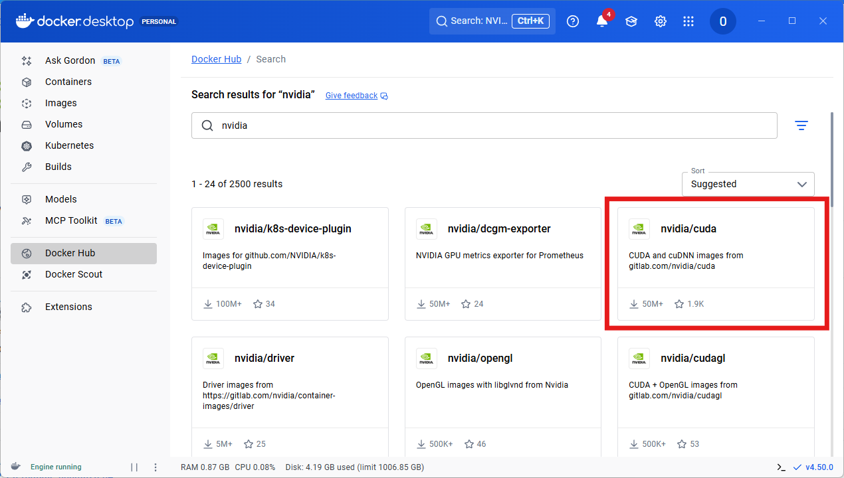
Task: Click the header search box showing Search: NVI
Action: click(x=492, y=21)
